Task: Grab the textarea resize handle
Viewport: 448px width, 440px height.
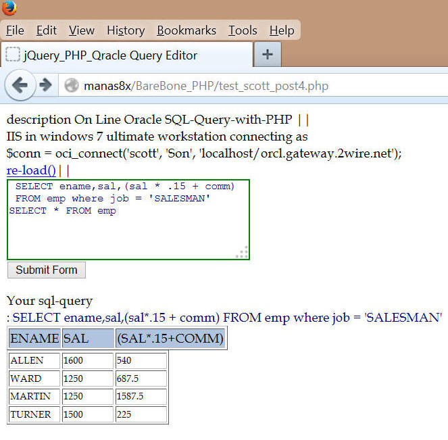Action: (243, 252)
